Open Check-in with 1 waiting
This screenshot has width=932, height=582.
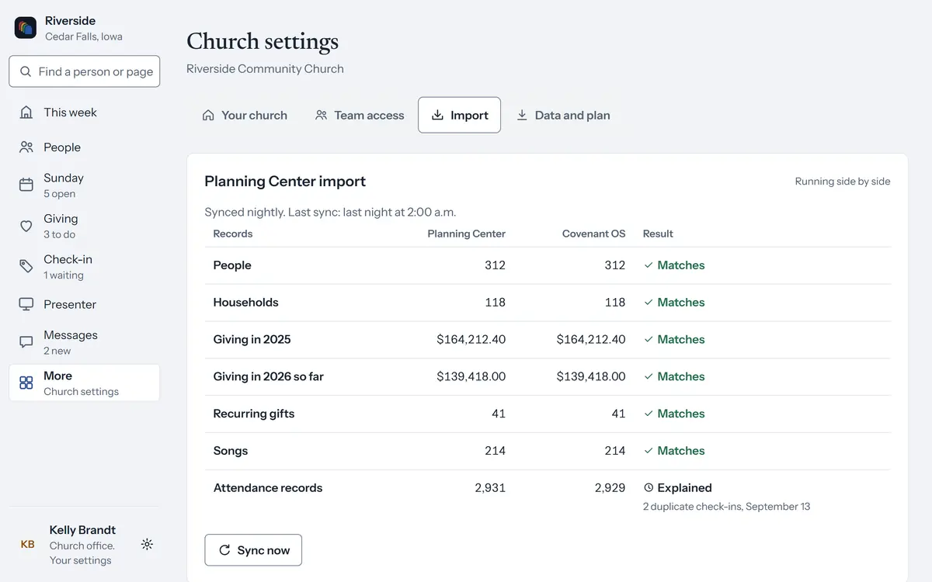(x=85, y=266)
